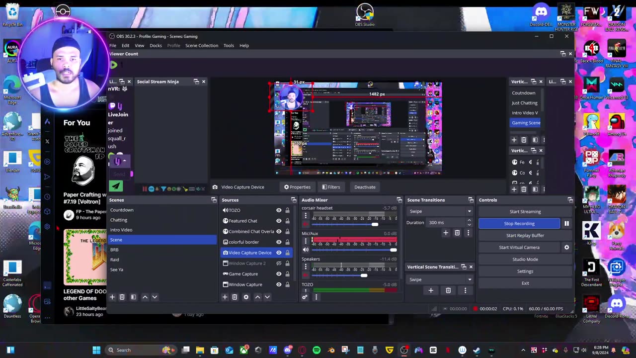The height and width of the screenshot is (358, 636).
Task: Increase transition duration with up arrow
Action: (469, 220)
